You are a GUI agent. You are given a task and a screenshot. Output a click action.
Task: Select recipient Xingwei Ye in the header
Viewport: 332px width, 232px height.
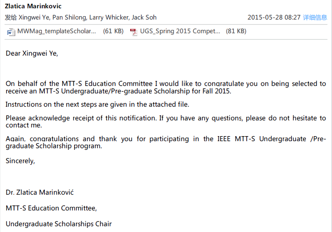tap(34, 17)
